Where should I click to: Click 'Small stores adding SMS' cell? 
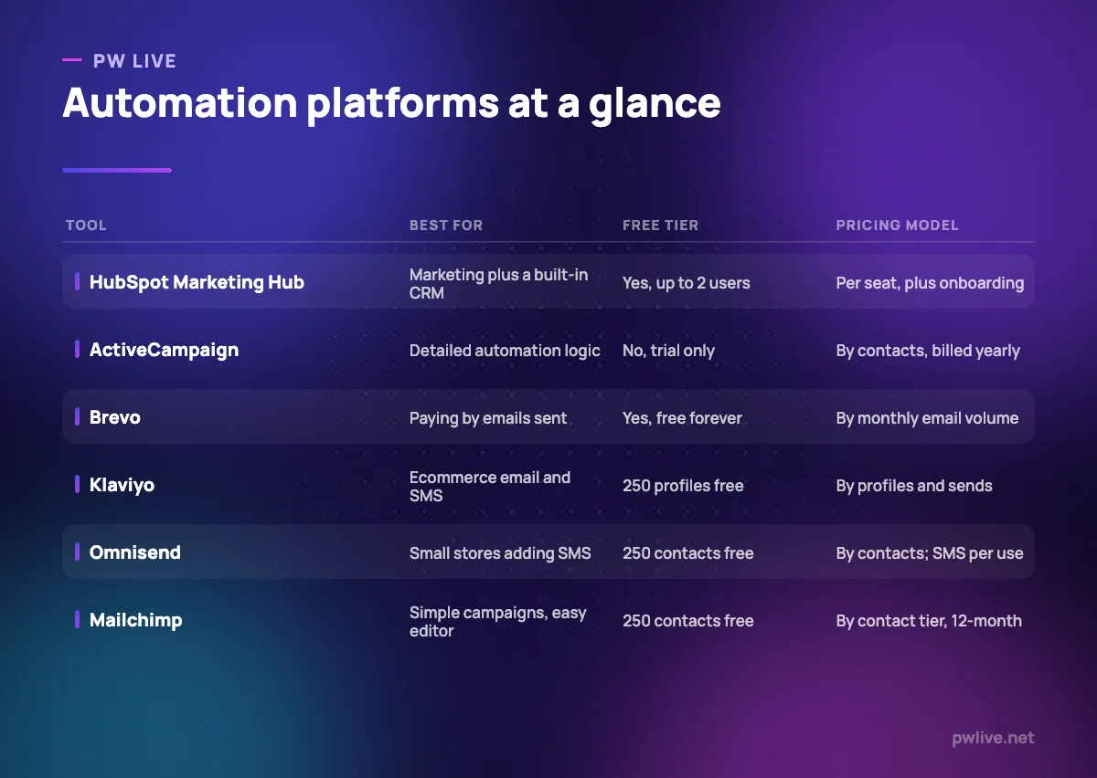[x=500, y=553]
